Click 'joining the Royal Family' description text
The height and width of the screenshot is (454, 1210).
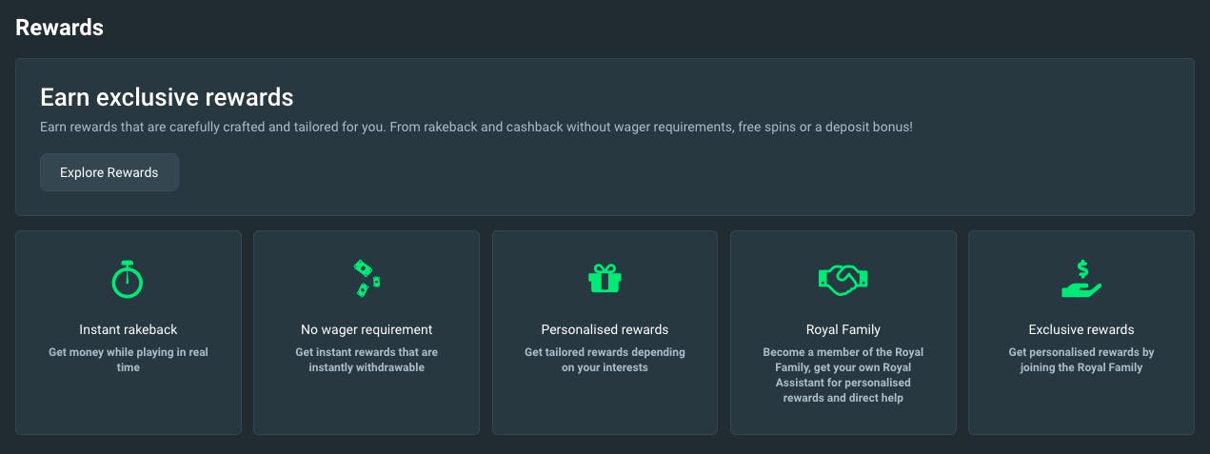click(x=1081, y=360)
